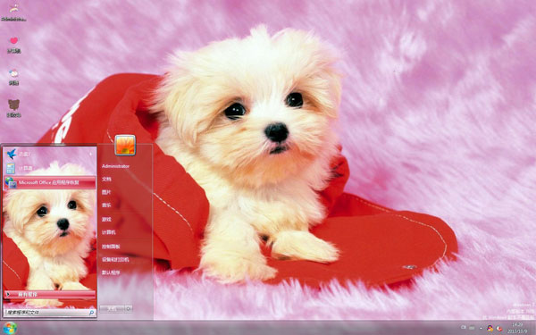The width and height of the screenshot is (536, 335).
Task: Click the taskbar clock and date
Action: [x=517, y=328]
